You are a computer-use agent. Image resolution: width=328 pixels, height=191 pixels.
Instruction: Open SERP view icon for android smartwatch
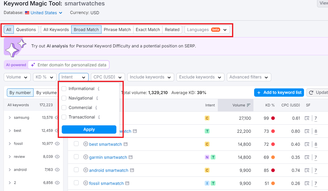click(132, 170)
